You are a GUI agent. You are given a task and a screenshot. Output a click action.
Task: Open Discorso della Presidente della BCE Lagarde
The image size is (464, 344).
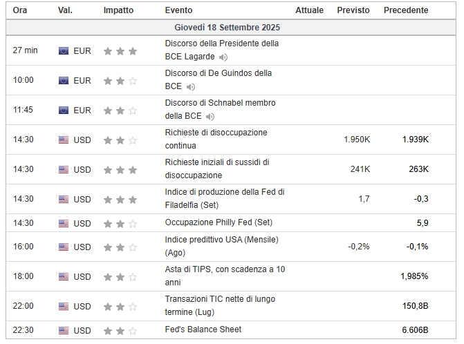tap(221, 44)
